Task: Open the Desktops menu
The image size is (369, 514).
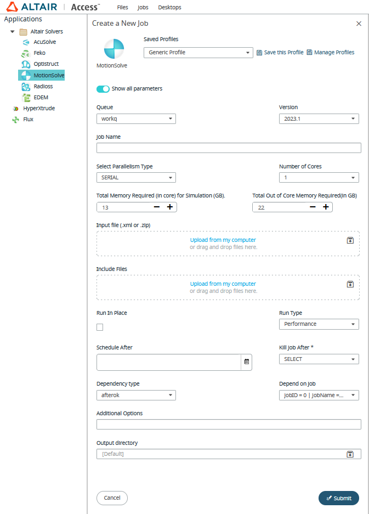Action: pos(169,7)
